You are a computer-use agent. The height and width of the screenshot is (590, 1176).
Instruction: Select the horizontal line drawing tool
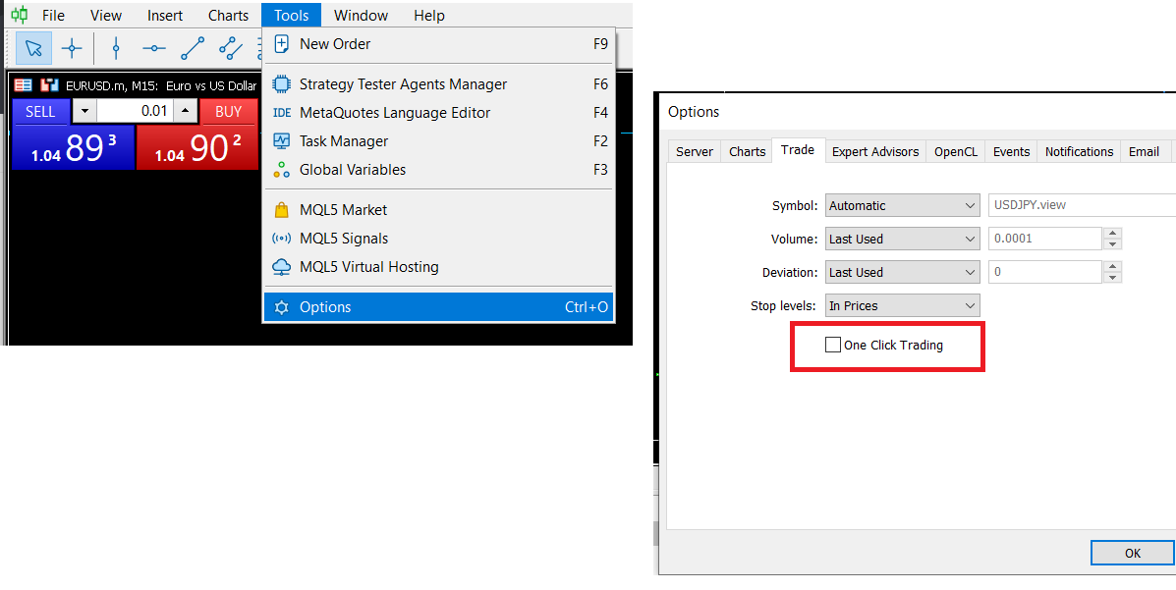(154, 47)
